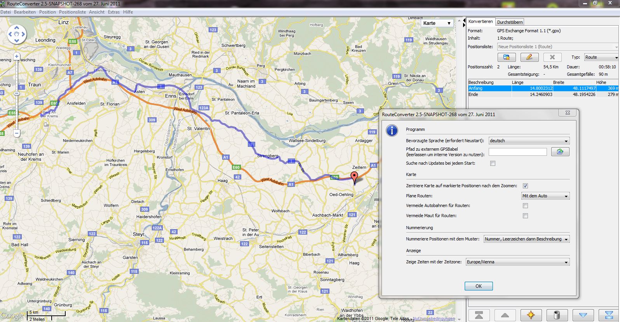Uncheck center map on marked positions
The image size is (620, 322).
coord(525,186)
